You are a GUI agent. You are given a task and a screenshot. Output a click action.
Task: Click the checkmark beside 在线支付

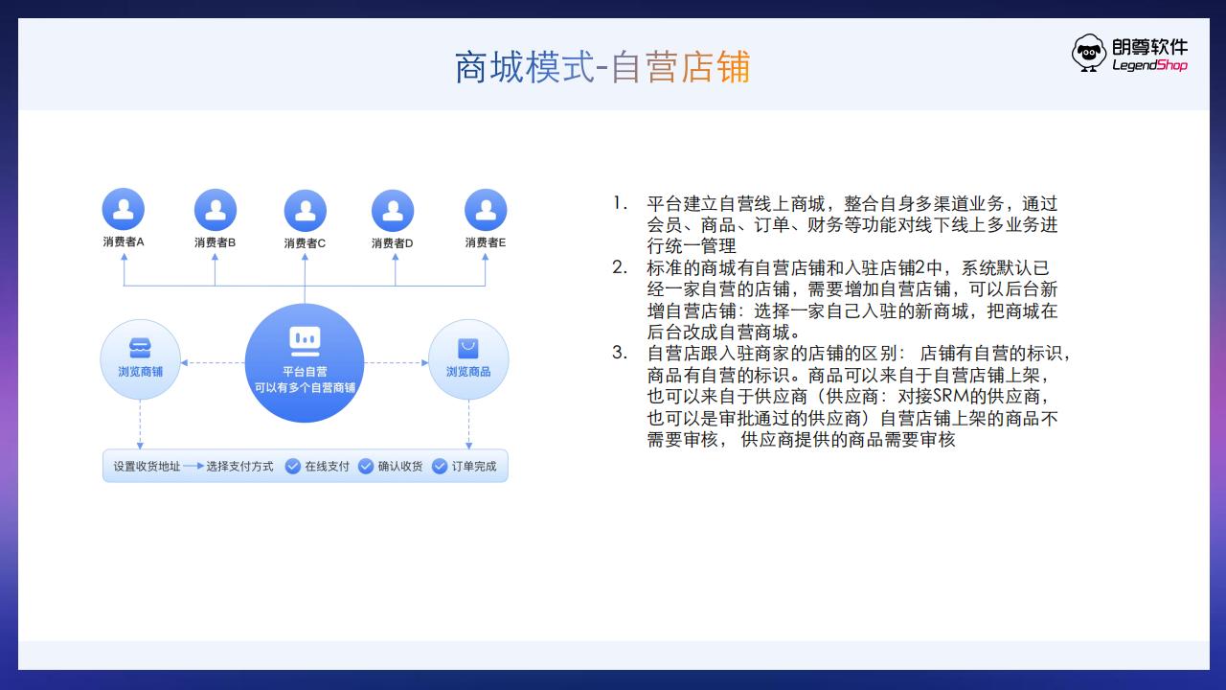pos(293,467)
